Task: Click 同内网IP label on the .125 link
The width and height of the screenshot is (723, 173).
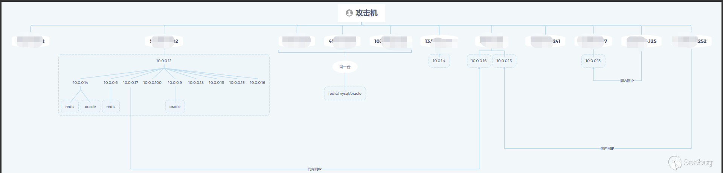Action: tap(627, 81)
